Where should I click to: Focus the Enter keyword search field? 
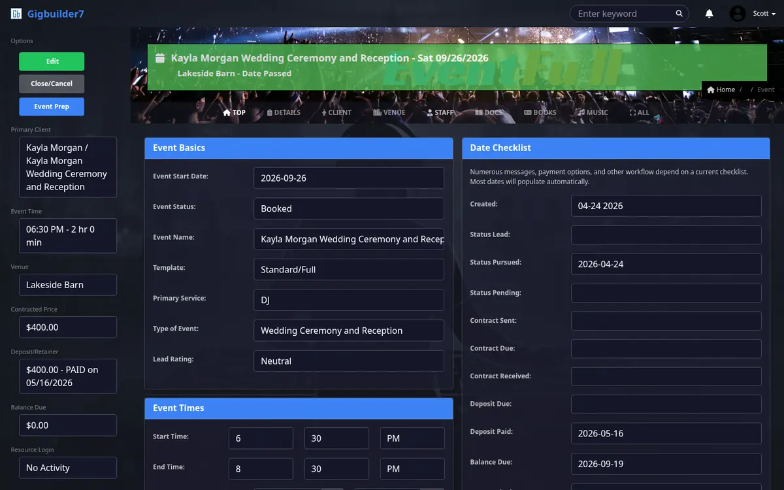624,14
